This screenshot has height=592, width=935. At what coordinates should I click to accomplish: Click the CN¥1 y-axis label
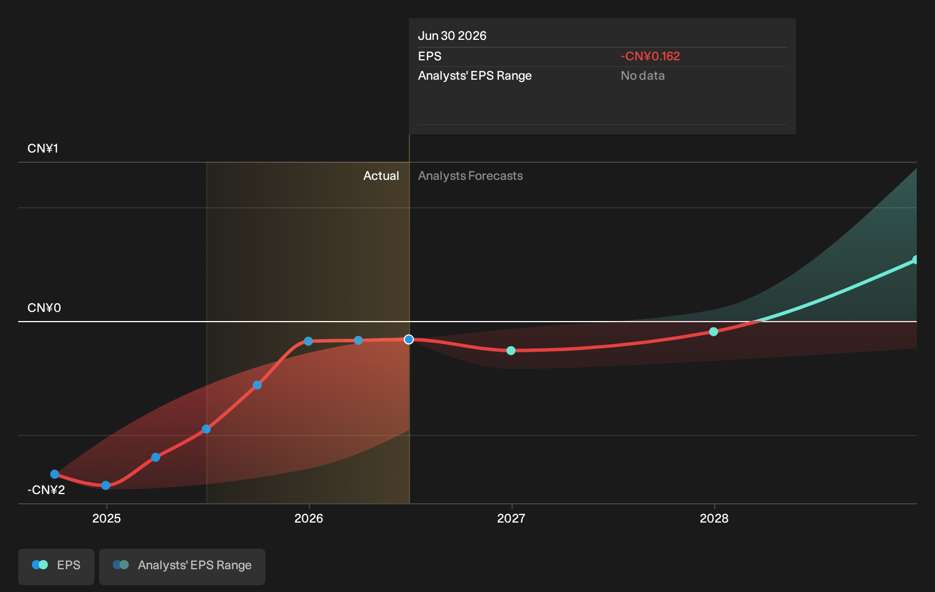point(43,149)
